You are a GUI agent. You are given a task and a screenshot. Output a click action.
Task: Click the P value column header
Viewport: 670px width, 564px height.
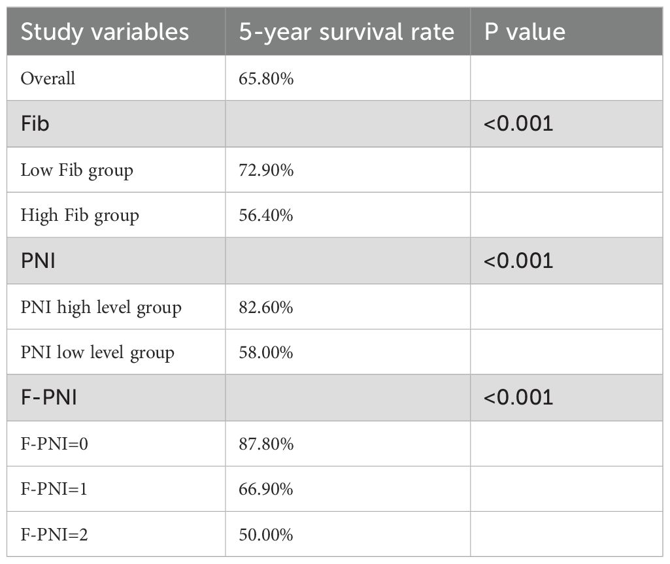click(525, 32)
